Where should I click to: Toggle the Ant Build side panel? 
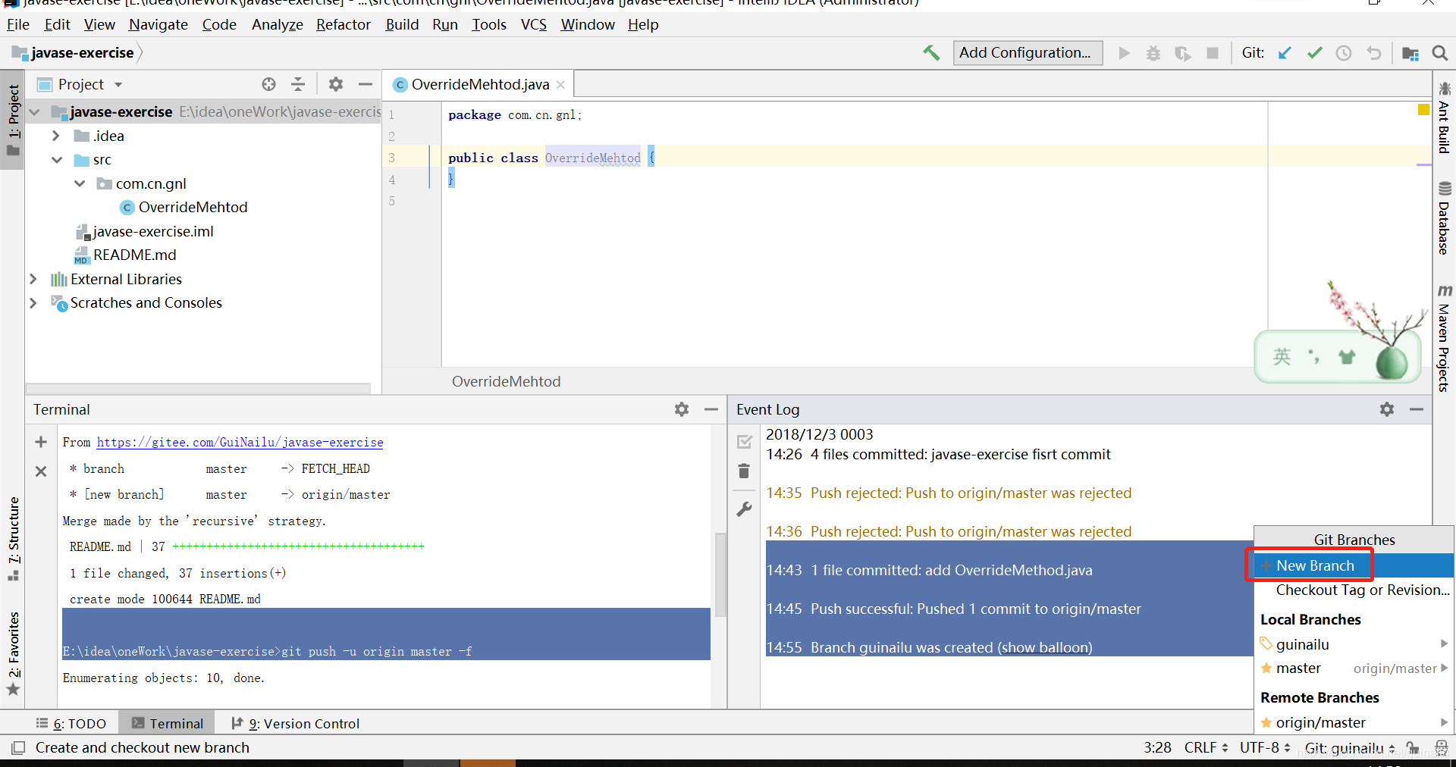point(1444,117)
